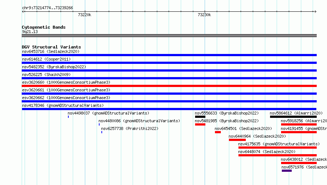327x185 pixels.
Task: Click the Cytogenetic Bands track title
Action: click(x=44, y=27)
